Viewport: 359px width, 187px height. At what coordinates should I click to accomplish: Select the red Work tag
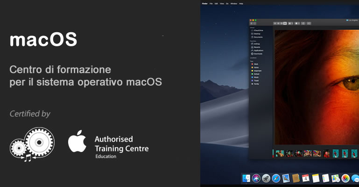coord(255,64)
